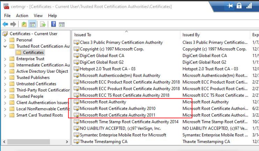Expand the Untrusted Certificates node
Image resolution: width=259 pixels, height=151 pixels.
tap(5, 84)
